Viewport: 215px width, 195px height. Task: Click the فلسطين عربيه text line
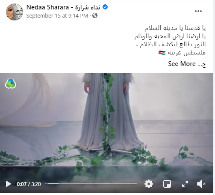[187, 53]
